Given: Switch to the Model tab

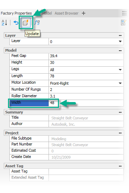Looking at the screenshot, I should [47, 13].
